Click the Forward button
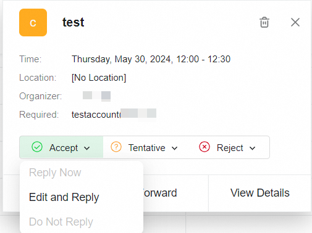The image size is (312, 233). click(x=160, y=193)
